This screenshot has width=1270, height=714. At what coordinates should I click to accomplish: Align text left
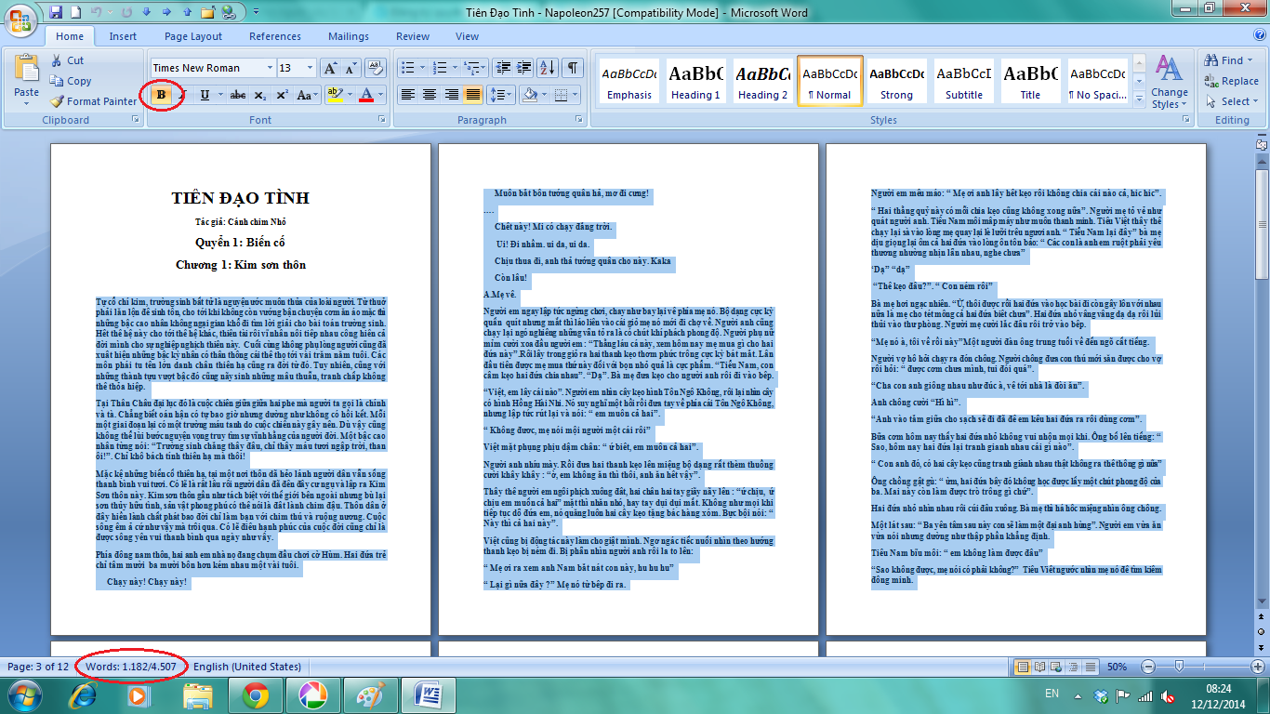pos(407,95)
